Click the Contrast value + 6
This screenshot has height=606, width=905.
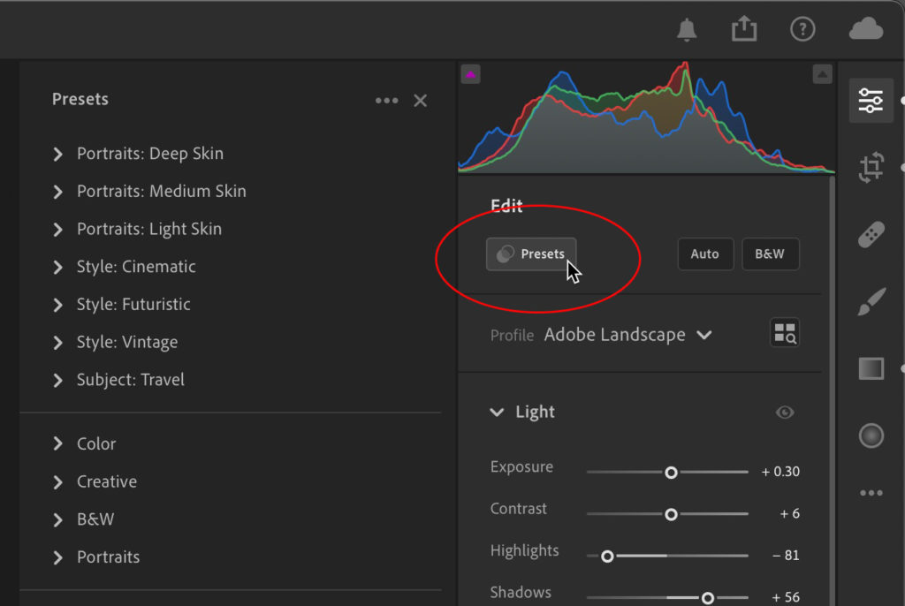pos(789,513)
